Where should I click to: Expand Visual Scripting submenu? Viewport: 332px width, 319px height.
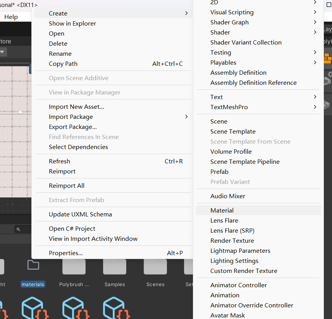coord(258,12)
